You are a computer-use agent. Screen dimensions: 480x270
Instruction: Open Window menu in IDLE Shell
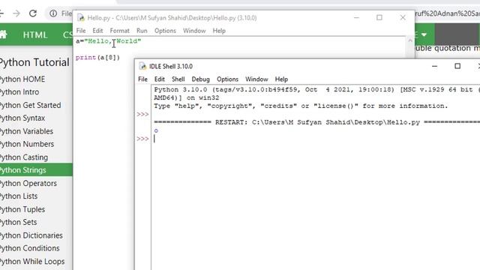coord(256,79)
